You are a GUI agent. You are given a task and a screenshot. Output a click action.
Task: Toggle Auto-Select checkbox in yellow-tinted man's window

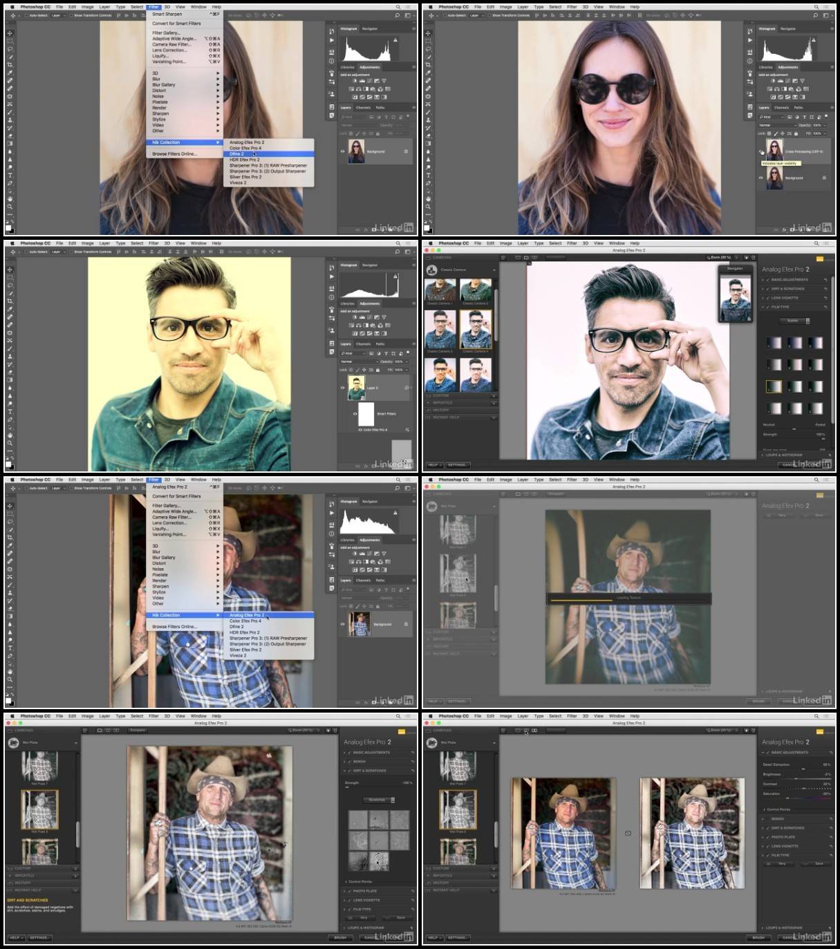click(25, 252)
